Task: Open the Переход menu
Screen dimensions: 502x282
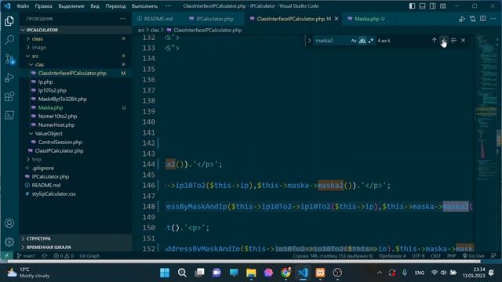Action: pyautogui.click(x=115, y=6)
